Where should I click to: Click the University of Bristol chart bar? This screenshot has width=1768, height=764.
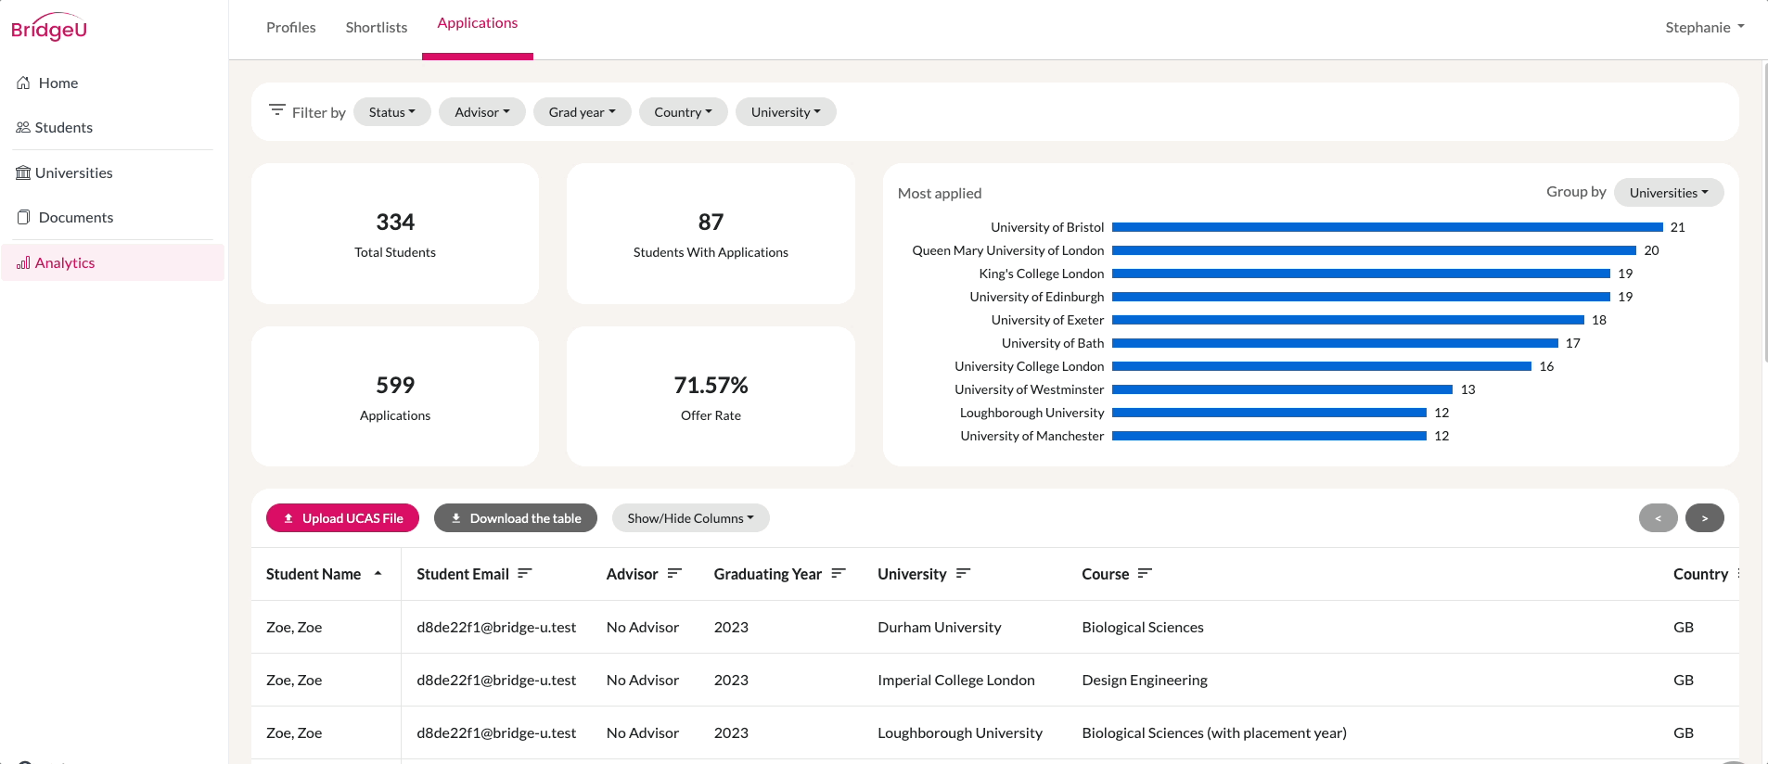[1388, 227]
